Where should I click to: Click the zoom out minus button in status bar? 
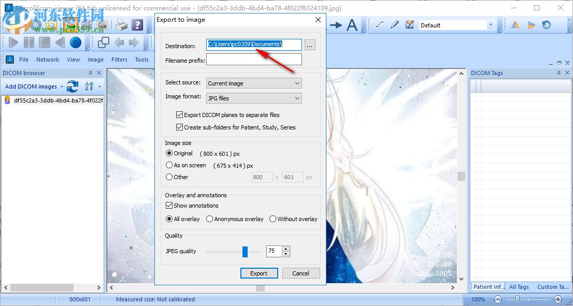tap(498, 299)
